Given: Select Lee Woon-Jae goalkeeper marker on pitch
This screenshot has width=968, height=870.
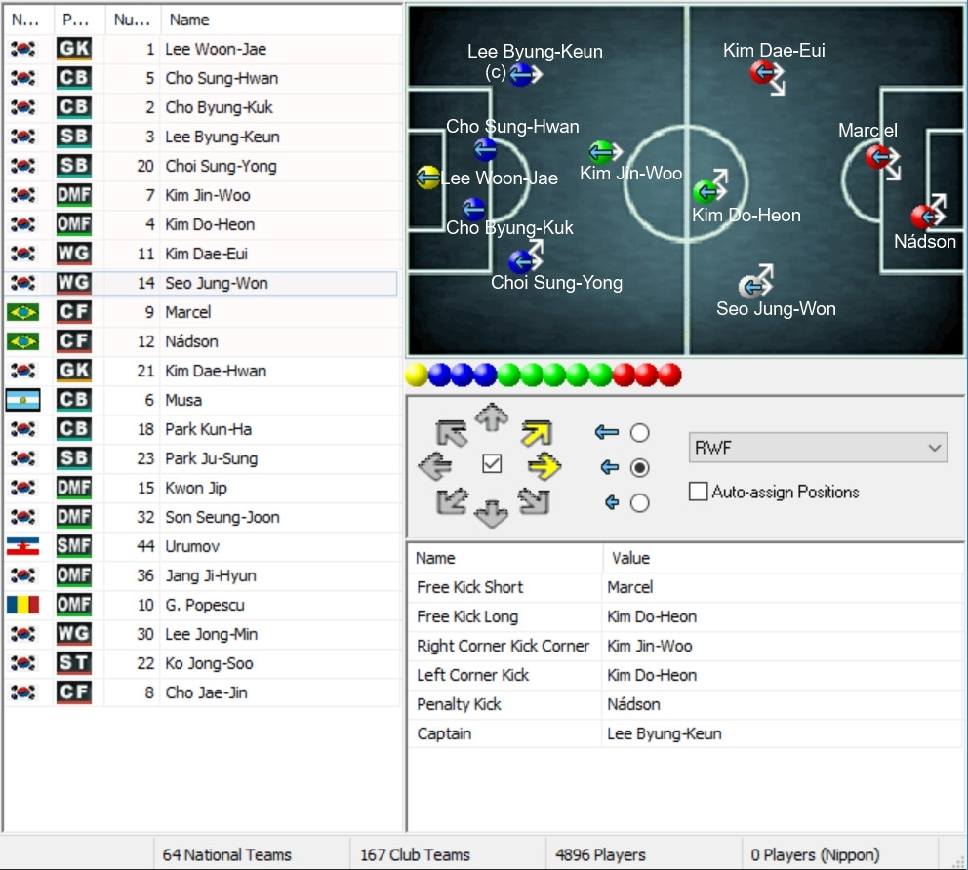Looking at the screenshot, I should pyautogui.click(x=427, y=178).
